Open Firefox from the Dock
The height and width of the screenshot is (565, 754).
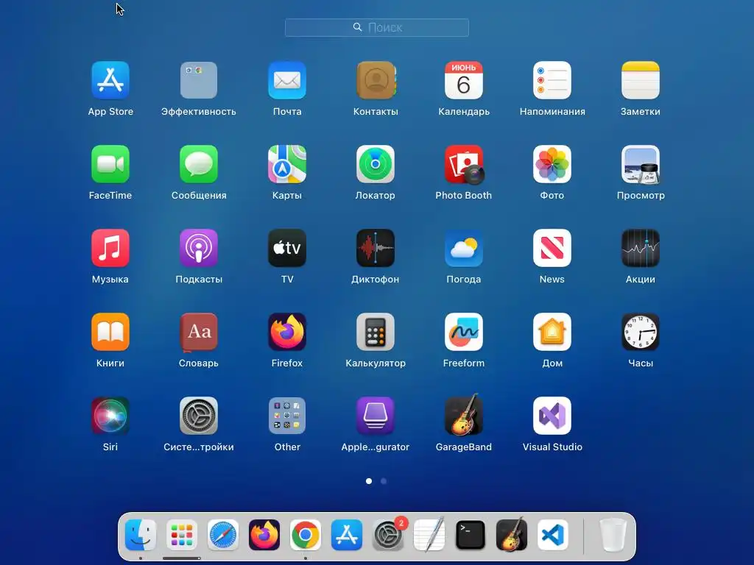point(264,535)
